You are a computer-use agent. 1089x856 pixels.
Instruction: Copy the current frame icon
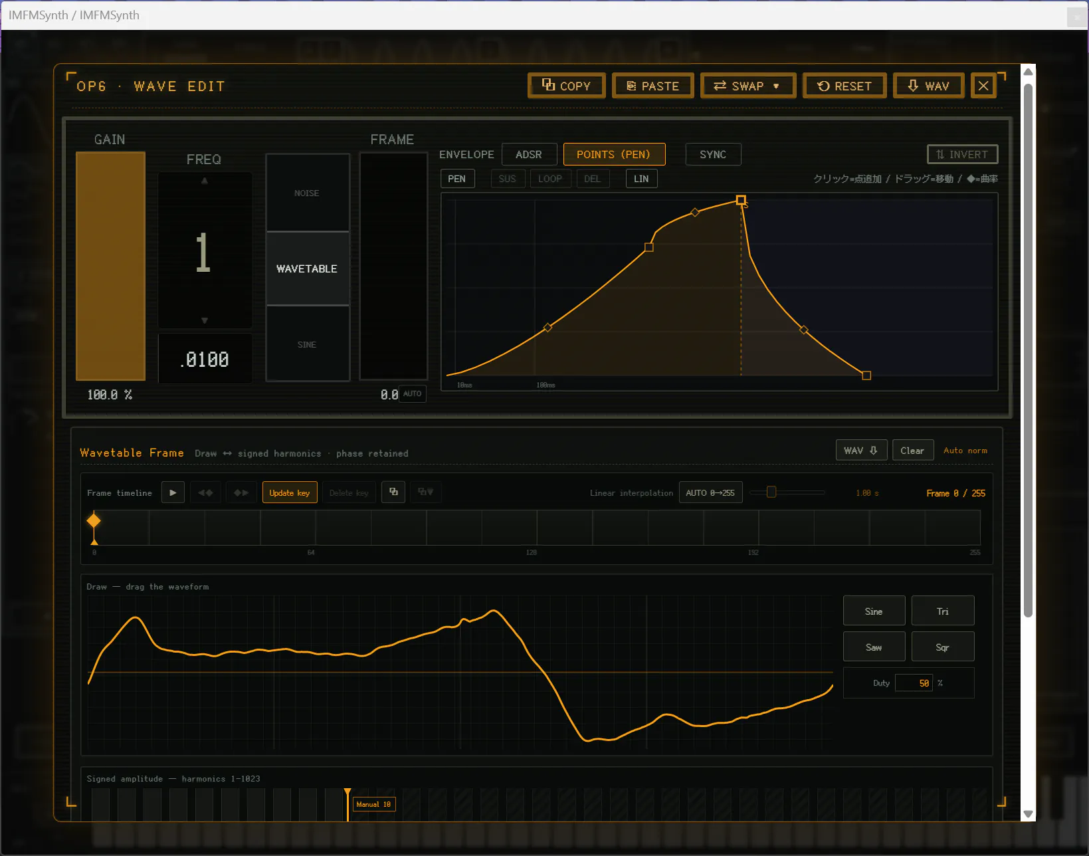(x=393, y=492)
